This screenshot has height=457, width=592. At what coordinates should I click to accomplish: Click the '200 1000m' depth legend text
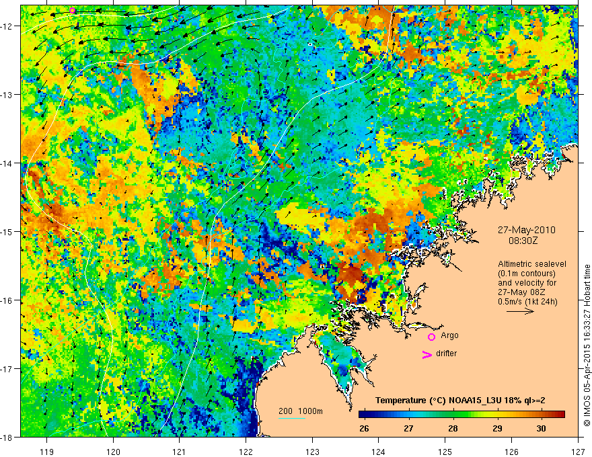pyautogui.click(x=301, y=411)
